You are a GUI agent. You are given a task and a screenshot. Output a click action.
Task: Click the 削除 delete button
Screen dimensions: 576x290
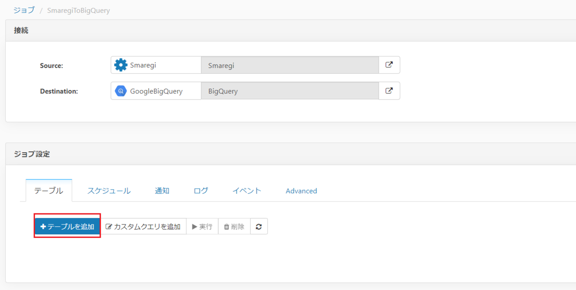234,226
